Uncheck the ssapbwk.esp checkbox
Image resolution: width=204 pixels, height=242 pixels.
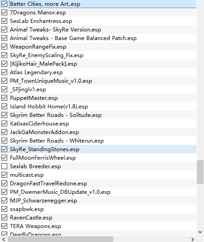[x=4, y=209]
